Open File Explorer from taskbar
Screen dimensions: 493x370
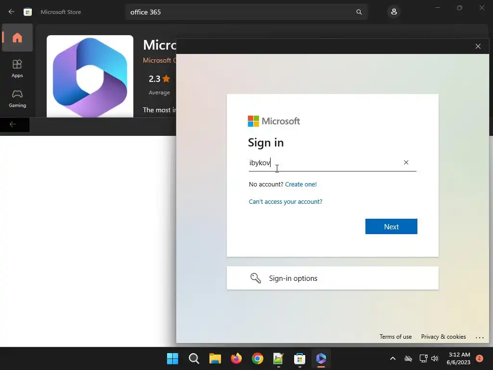[x=215, y=358]
